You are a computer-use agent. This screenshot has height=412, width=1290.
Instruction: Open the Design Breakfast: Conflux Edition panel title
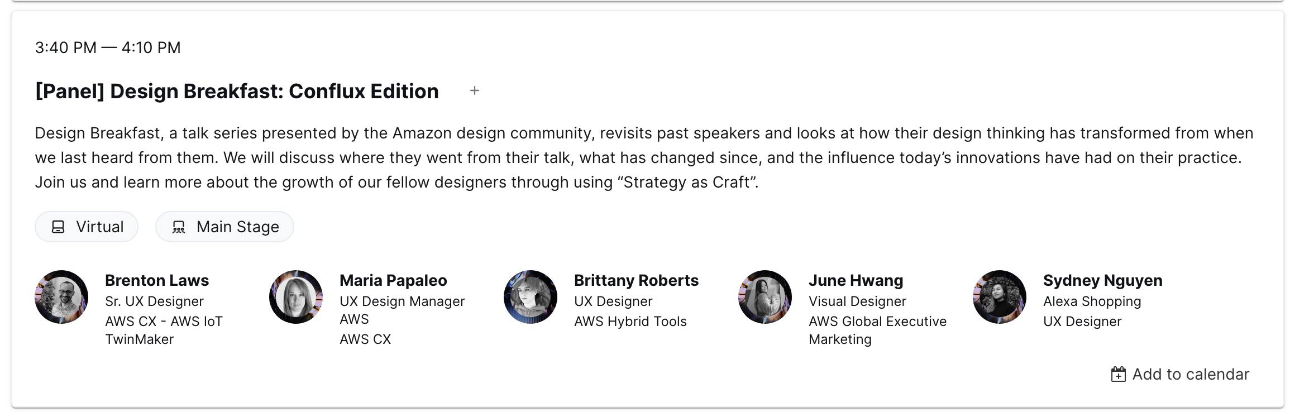237,91
